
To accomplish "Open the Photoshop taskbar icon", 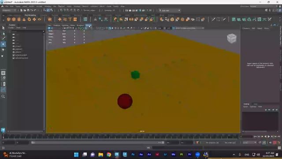I will tap(133, 155).
